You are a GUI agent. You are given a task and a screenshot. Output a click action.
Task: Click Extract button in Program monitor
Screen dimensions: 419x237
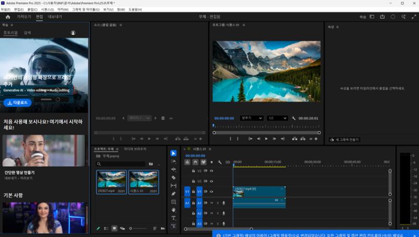pyautogui.click(x=303, y=139)
